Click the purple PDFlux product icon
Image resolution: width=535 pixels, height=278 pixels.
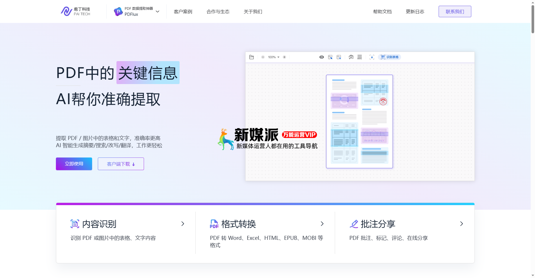click(x=118, y=11)
